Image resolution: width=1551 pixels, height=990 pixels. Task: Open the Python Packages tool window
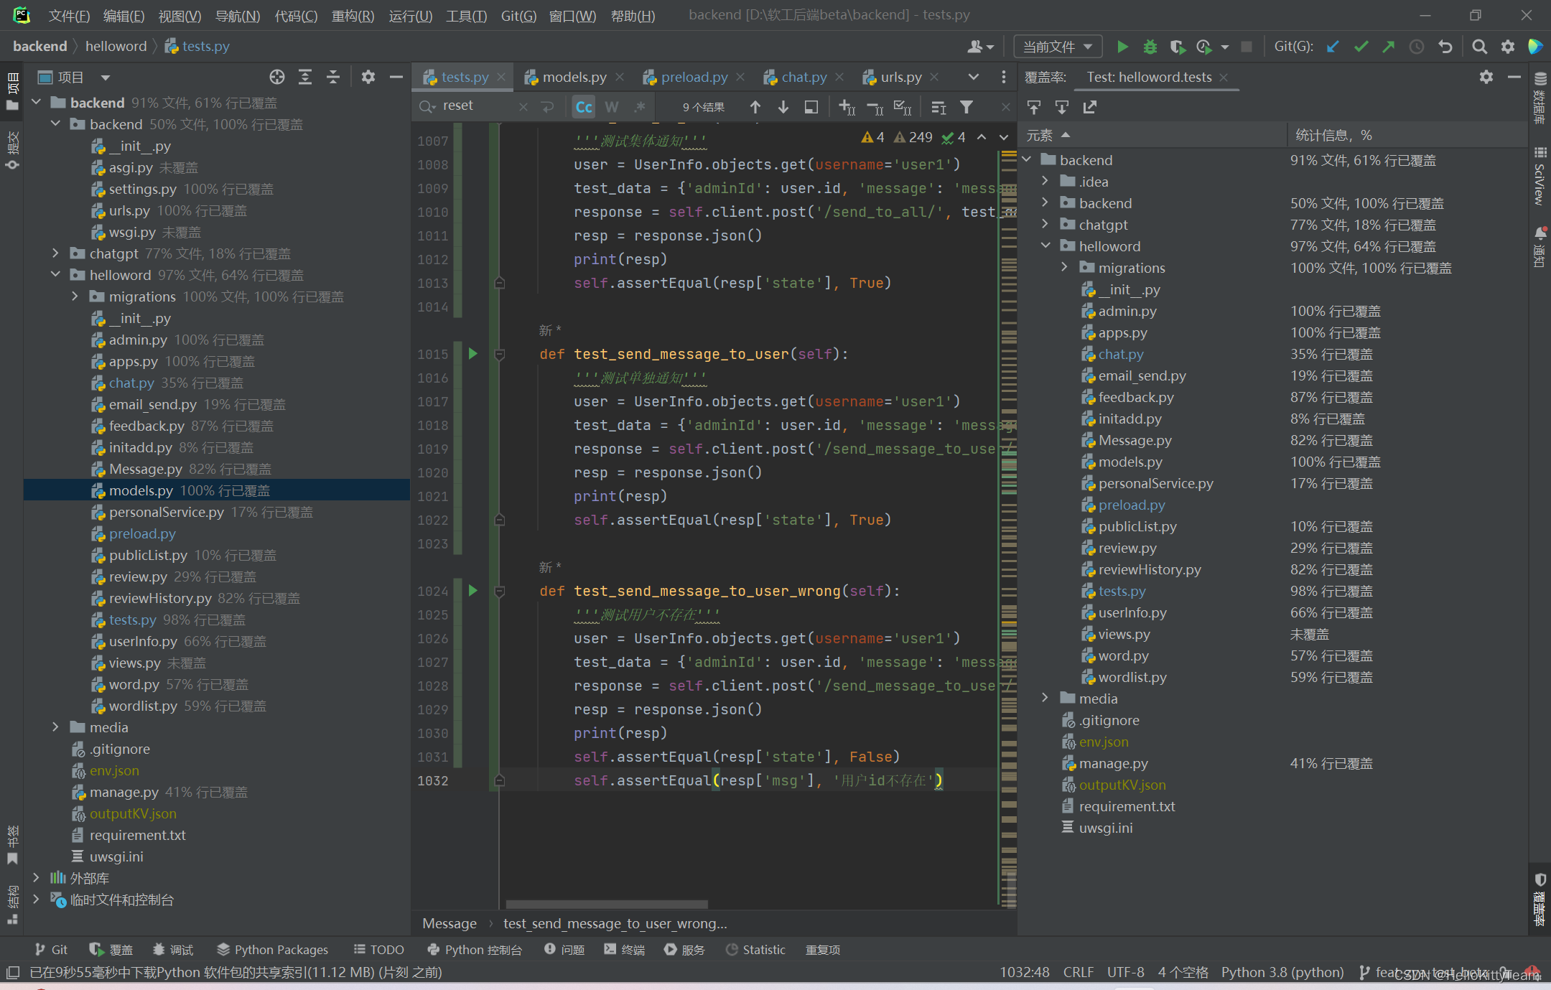[272, 949]
